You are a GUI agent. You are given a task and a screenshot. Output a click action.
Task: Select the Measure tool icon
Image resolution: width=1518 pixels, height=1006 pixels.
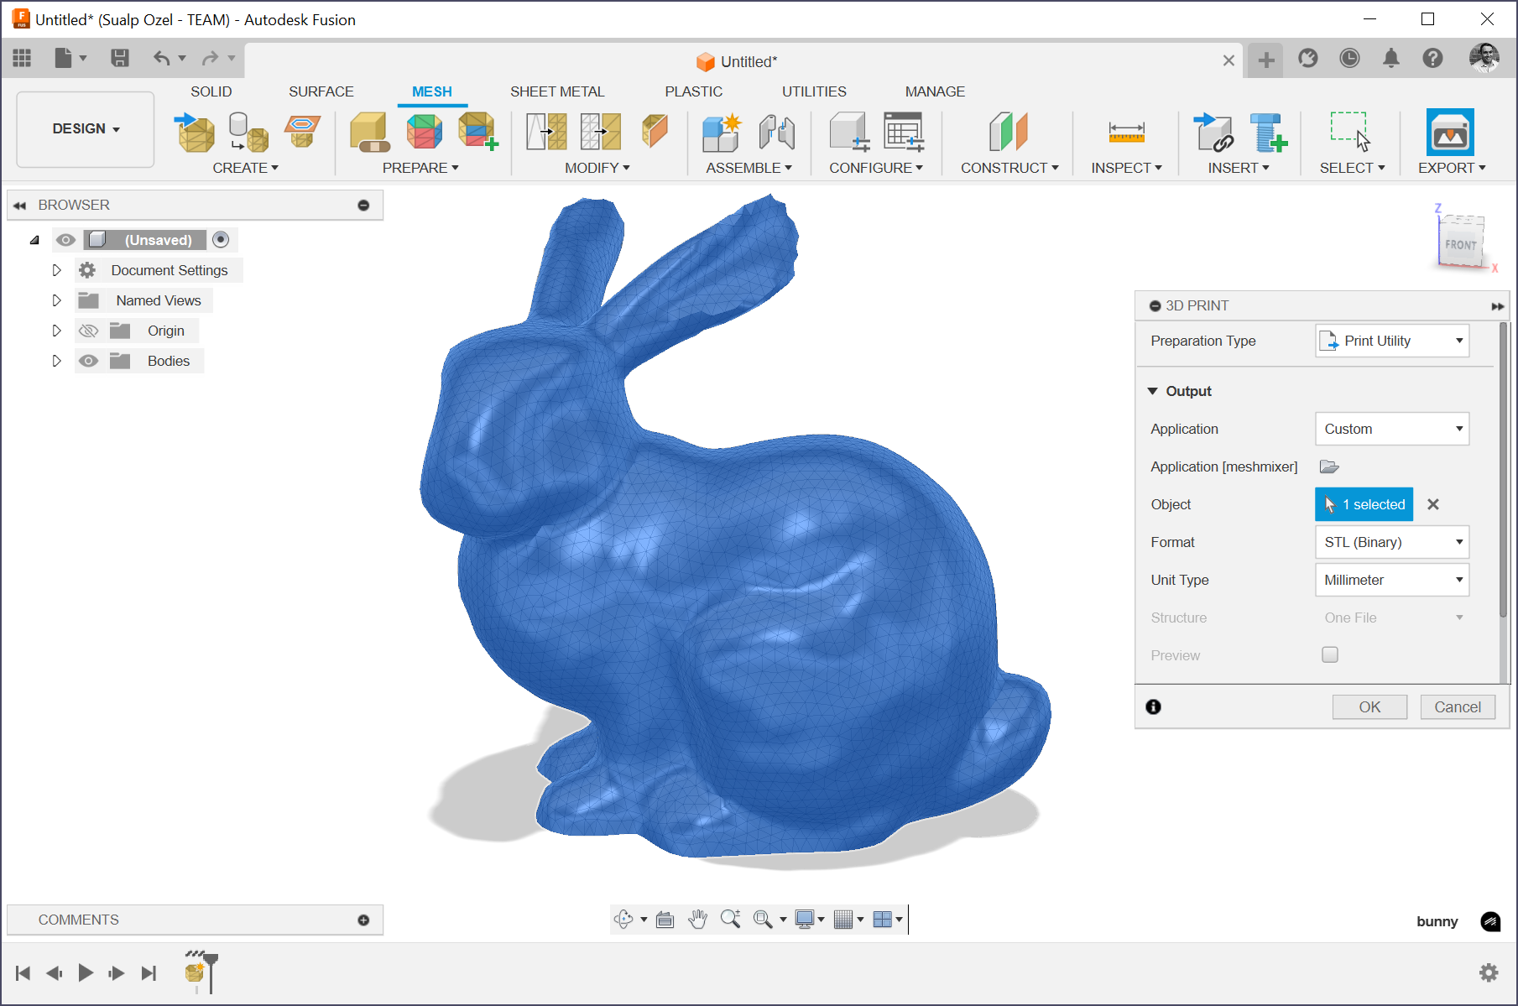(1126, 133)
